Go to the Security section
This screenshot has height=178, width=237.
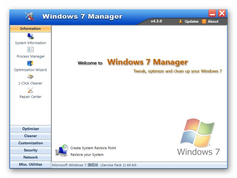(31, 150)
